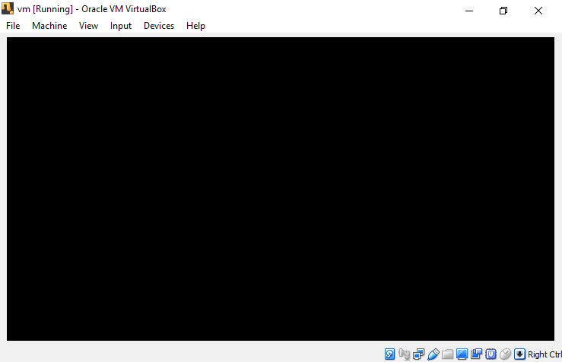Open the File menu
Image resolution: width=562 pixels, height=362 pixels.
[13, 26]
